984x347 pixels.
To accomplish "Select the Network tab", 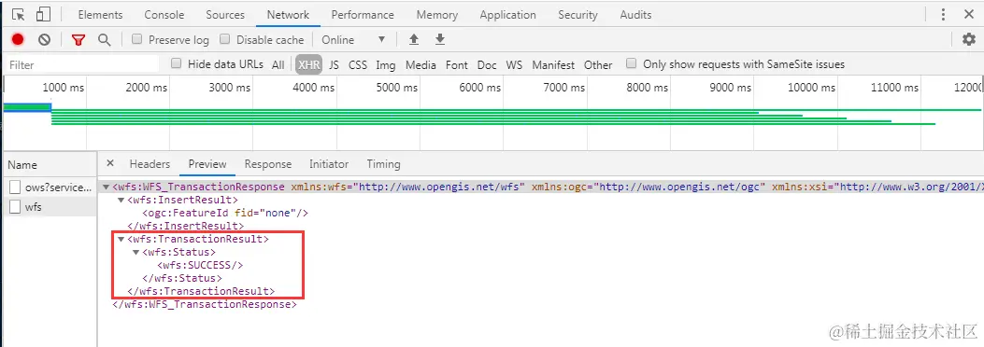I will (288, 14).
